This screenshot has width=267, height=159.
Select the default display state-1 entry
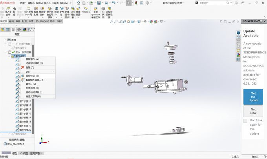14,144
